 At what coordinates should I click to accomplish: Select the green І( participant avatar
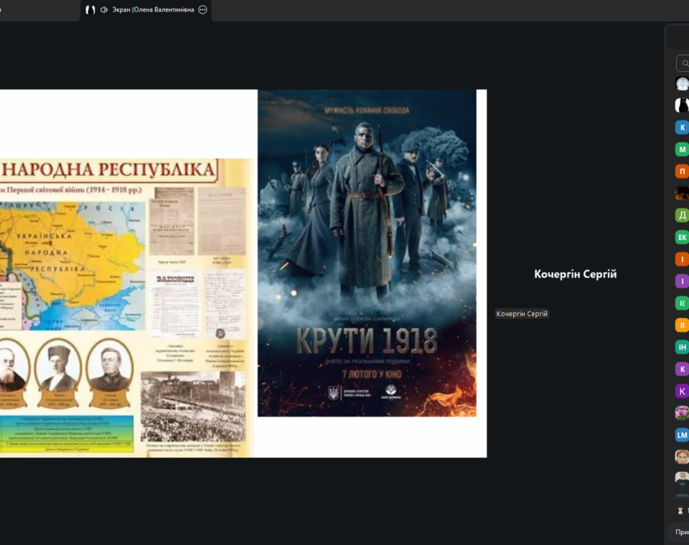click(682, 303)
